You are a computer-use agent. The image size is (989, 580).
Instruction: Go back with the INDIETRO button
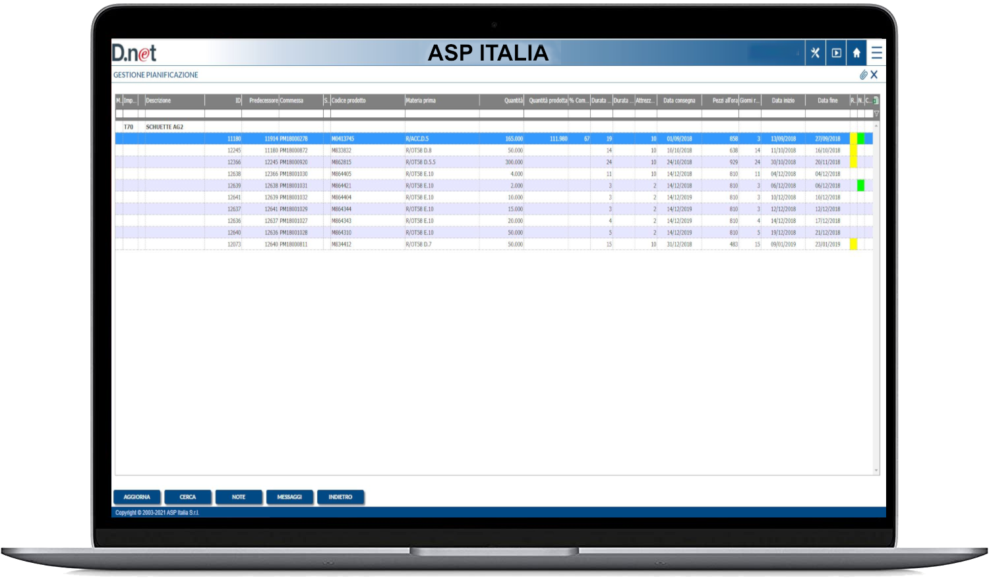(340, 497)
